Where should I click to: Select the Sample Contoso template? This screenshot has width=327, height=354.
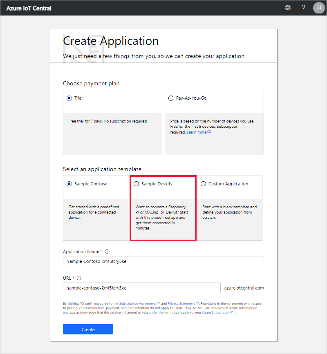pyautogui.click(x=69, y=184)
